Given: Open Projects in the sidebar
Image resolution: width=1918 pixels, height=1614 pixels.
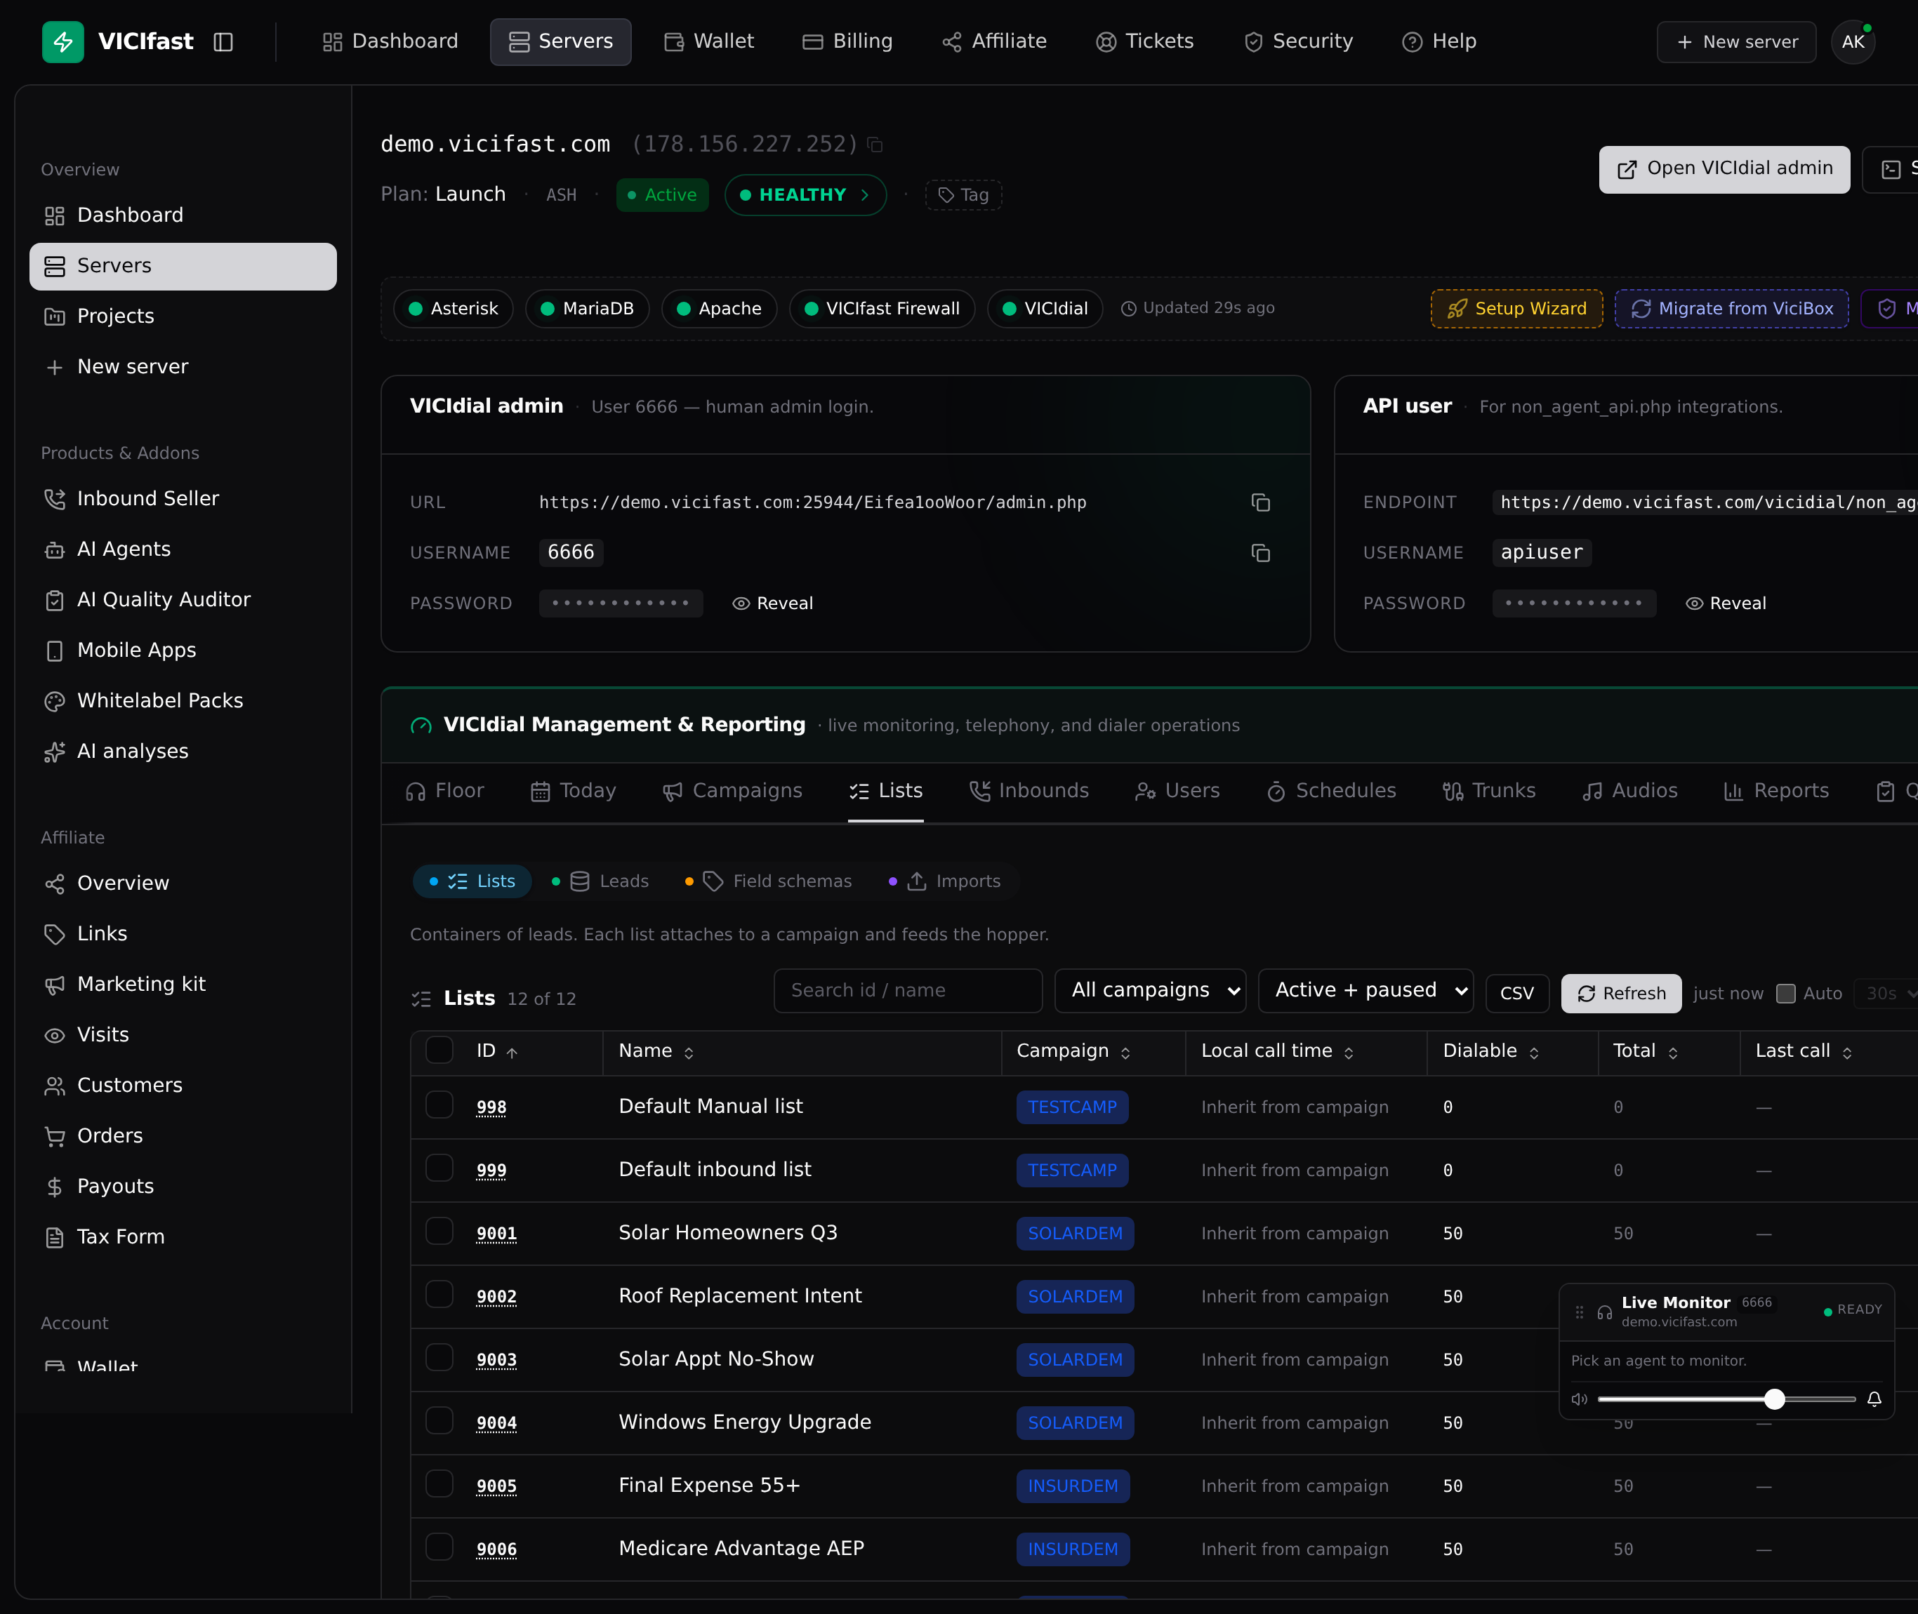Looking at the screenshot, I should click(183, 316).
